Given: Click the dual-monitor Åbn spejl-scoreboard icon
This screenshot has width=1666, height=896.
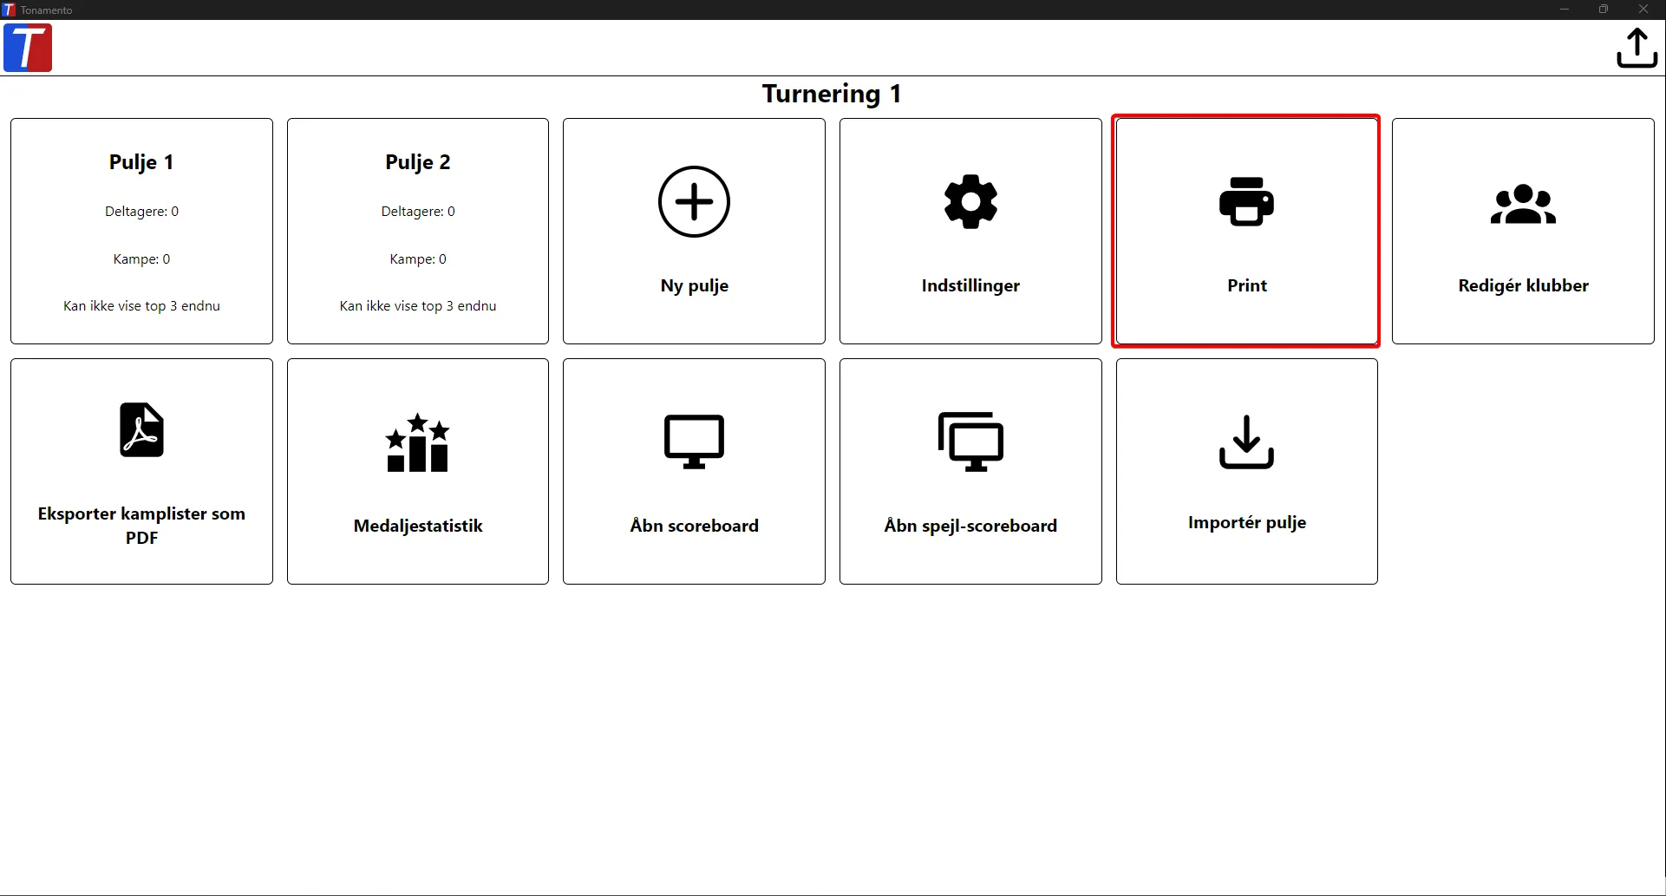Looking at the screenshot, I should 970,441.
